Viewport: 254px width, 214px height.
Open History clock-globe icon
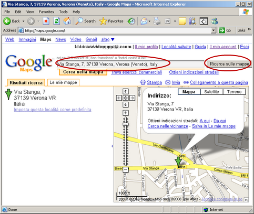(x=131, y=21)
